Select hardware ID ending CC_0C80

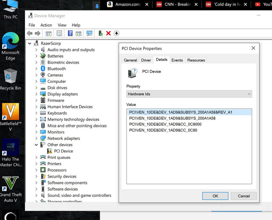[163, 130]
